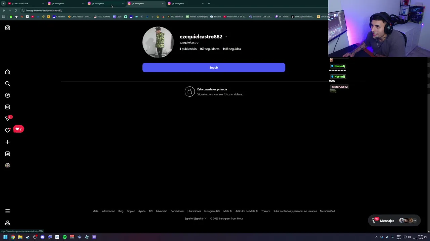
Task: Open File Explorer from the taskbar
Action: (x=20, y=237)
